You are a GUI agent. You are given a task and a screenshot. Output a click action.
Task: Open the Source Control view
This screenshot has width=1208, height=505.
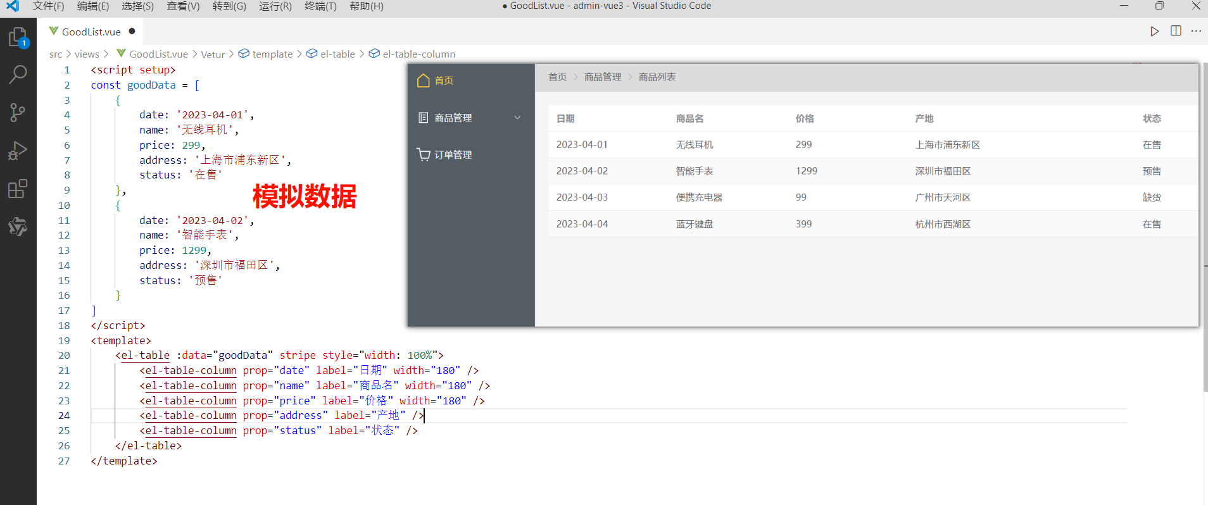click(18, 113)
